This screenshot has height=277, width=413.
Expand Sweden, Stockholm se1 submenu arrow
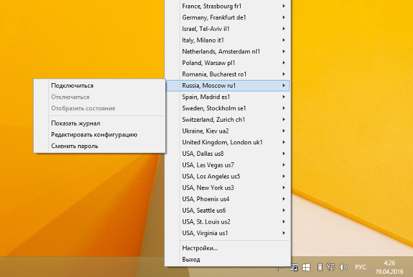click(284, 108)
